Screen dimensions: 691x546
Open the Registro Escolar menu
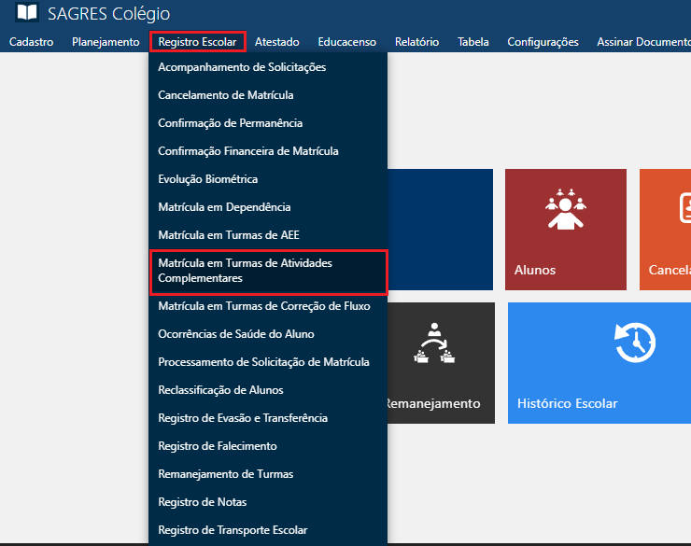coord(197,42)
